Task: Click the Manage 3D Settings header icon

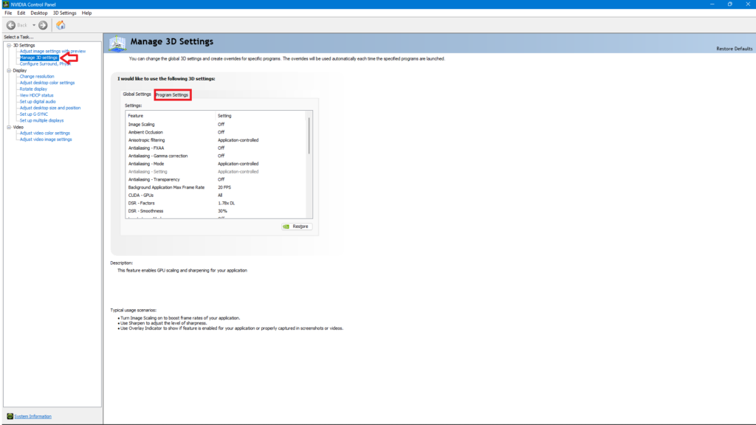Action: point(117,44)
